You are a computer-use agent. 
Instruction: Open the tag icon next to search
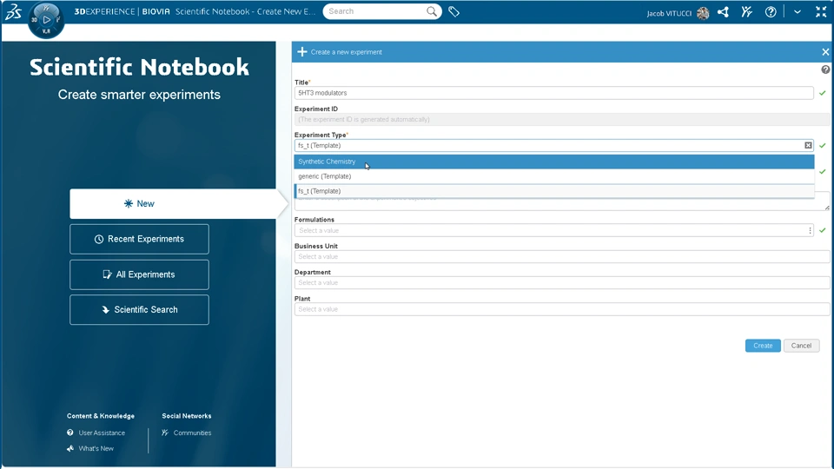pyautogui.click(x=453, y=11)
